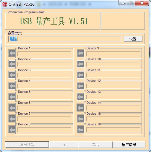Image resolution: width=151 pixels, height=152 pixels.
Task: Click the Device 16 status field
Action: (x=113, y=130)
